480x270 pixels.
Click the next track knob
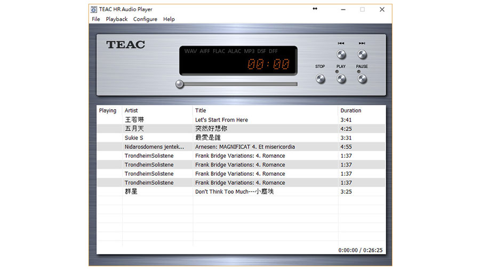pos(362,55)
